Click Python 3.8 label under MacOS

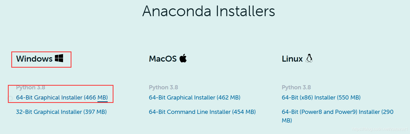click(163, 87)
